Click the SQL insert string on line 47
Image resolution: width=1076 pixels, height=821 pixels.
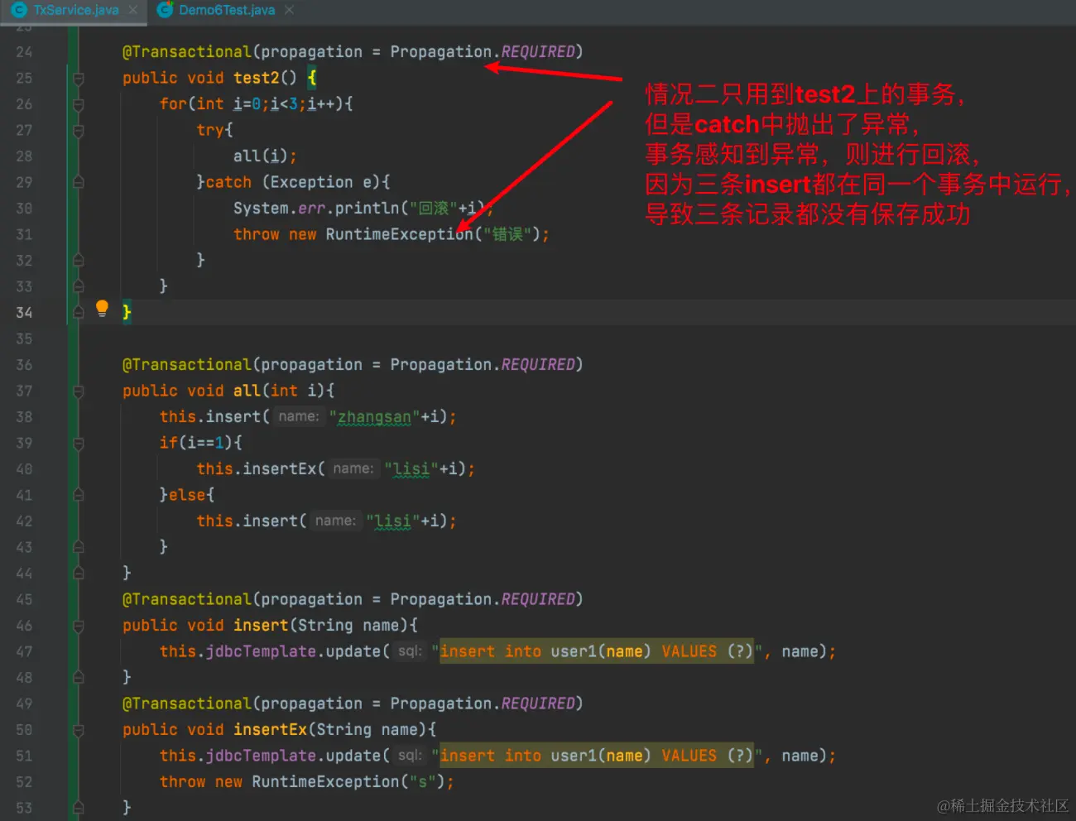pyautogui.click(x=596, y=652)
